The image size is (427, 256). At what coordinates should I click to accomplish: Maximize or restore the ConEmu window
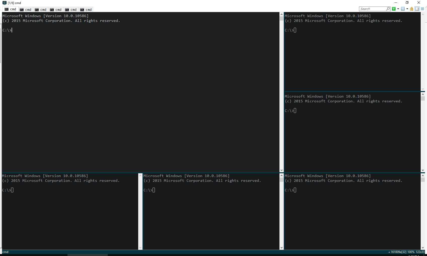pos(407,3)
